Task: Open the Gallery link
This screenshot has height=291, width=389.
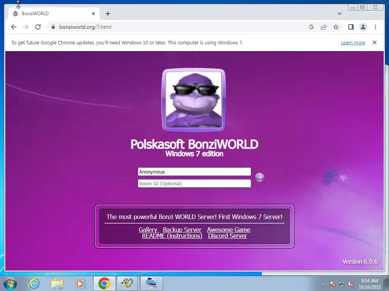Action: coord(148,230)
